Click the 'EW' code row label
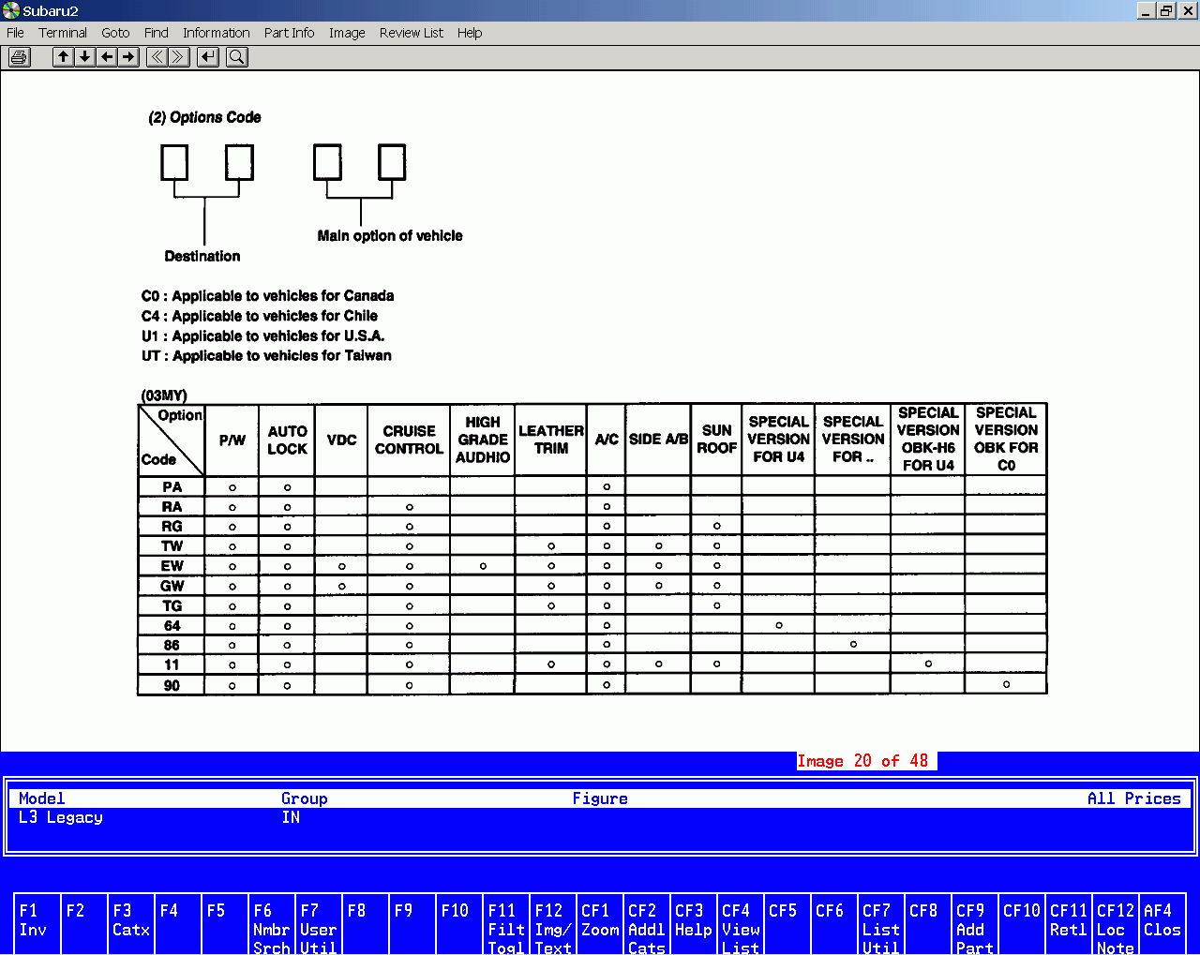This screenshot has height=955, width=1200. tap(172, 566)
